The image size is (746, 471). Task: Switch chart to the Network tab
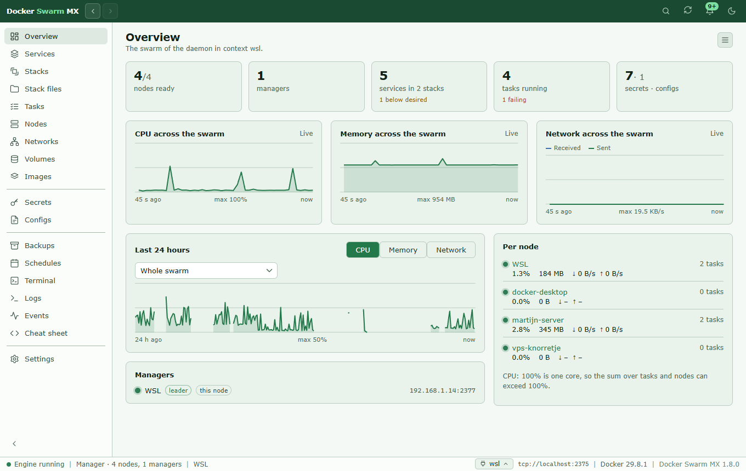point(451,250)
